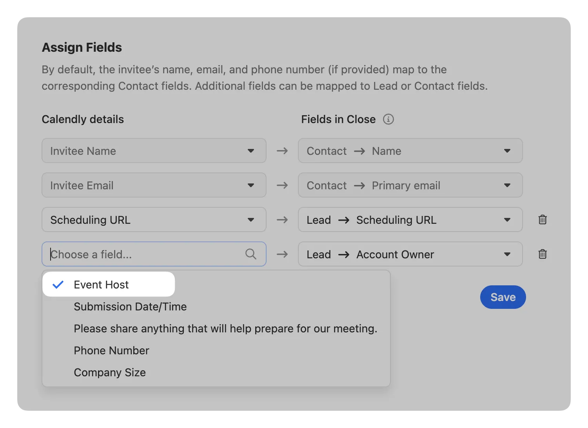Click the info icon beside Fields in Close
Viewport: 588px width, 428px height.
click(388, 119)
